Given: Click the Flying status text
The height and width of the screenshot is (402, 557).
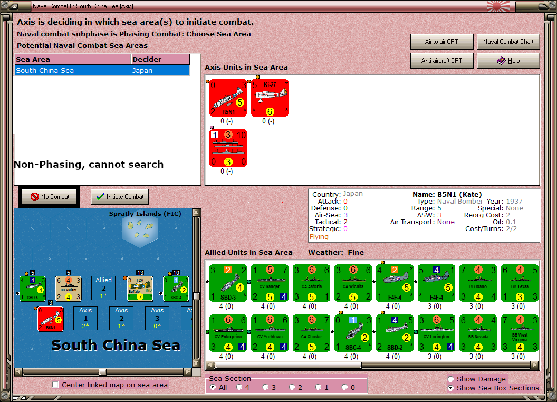Looking at the screenshot, I should [x=319, y=237].
